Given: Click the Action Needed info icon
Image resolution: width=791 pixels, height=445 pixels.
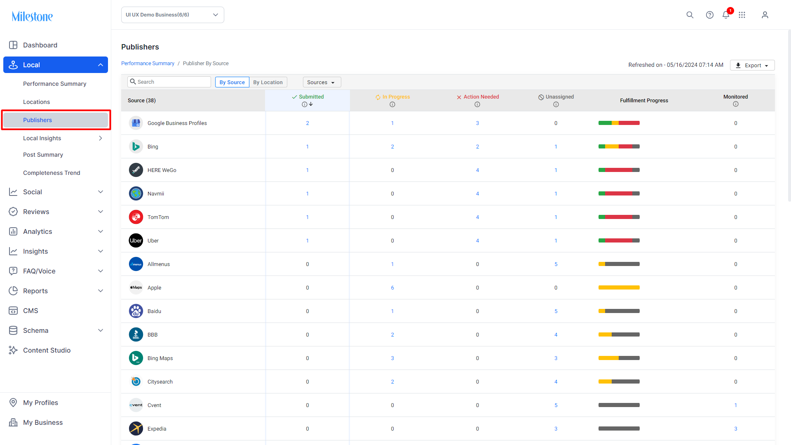Looking at the screenshot, I should click(477, 104).
